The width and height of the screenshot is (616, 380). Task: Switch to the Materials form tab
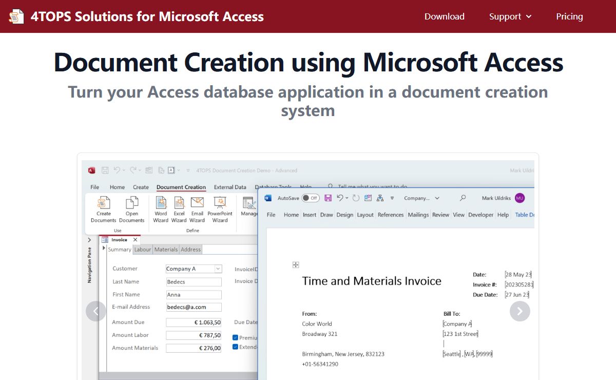(166, 250)
